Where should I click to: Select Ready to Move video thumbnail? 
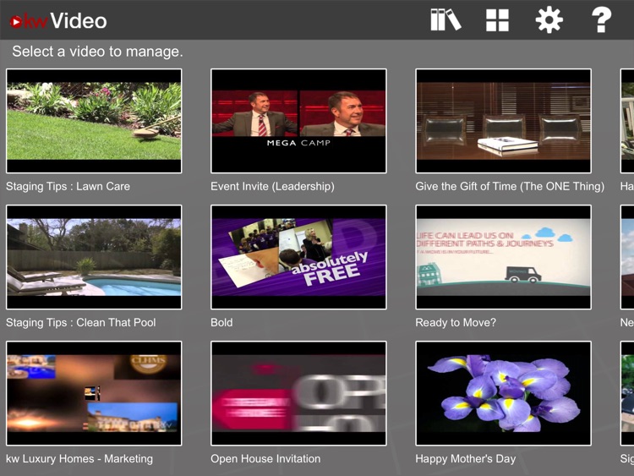coord(504,257)
